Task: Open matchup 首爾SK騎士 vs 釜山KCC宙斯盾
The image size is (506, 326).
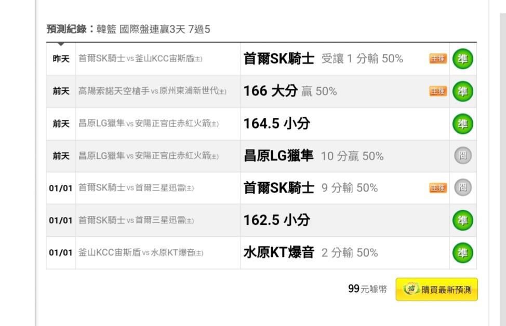Action: pos(140,59)
